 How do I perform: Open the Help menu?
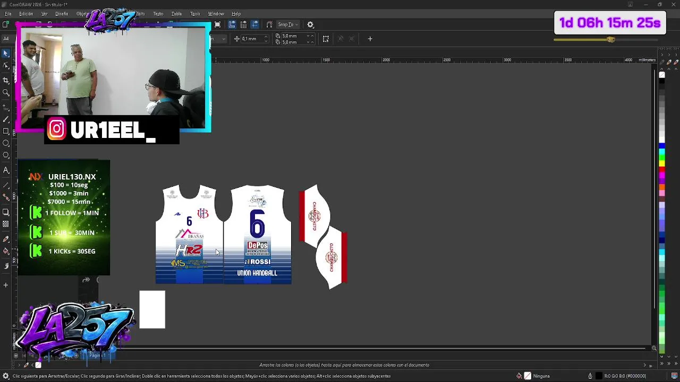[236, 14]
